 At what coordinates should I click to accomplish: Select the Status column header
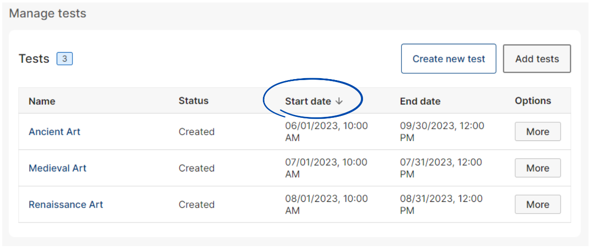(194, 101)
